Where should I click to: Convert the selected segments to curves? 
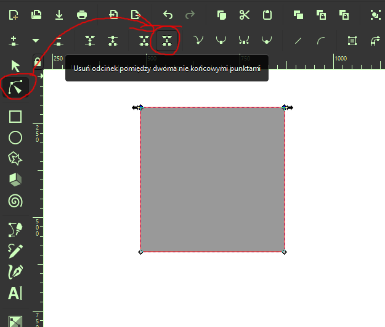pyautogui.click(x=321, y=41)
